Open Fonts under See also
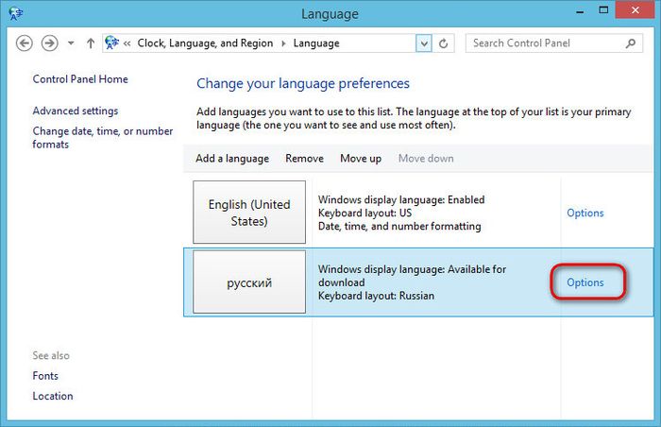This screenshot has width=661, height=427. pos(45,376)
